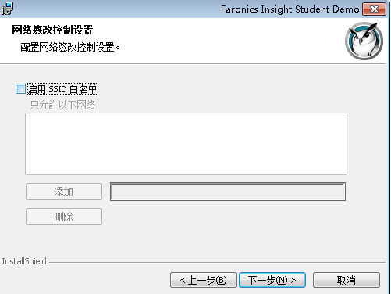This screenshot has width=391, height=294.
Task: Cancel setup with 取消 button
Action: [x=347, y=280]
